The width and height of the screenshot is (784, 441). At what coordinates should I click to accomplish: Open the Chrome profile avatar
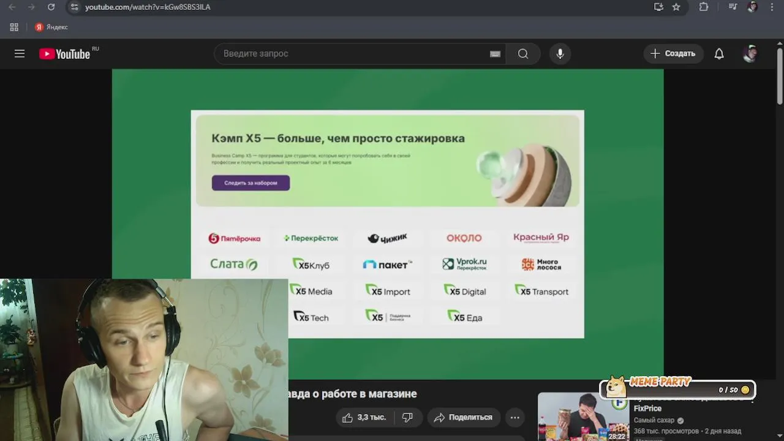click(x=753, y=7)
